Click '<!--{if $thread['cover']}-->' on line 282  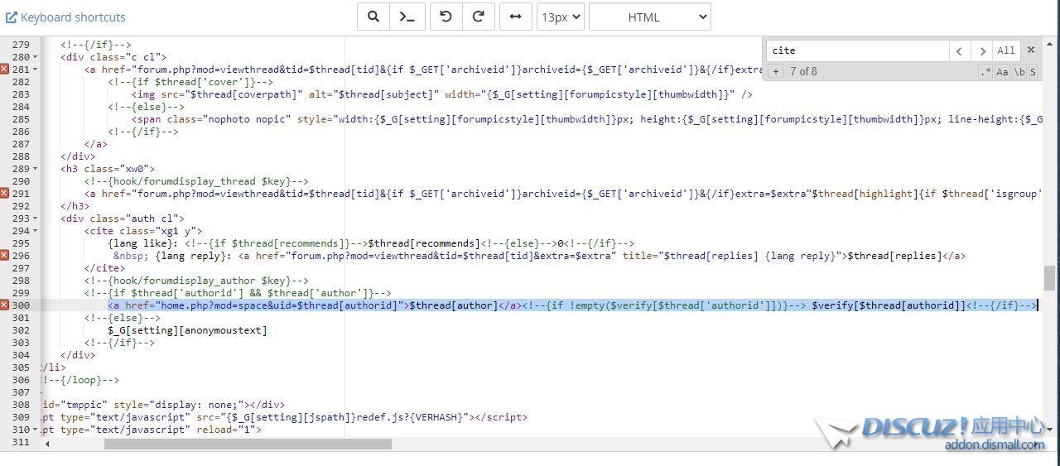click(x=190, y=82)
